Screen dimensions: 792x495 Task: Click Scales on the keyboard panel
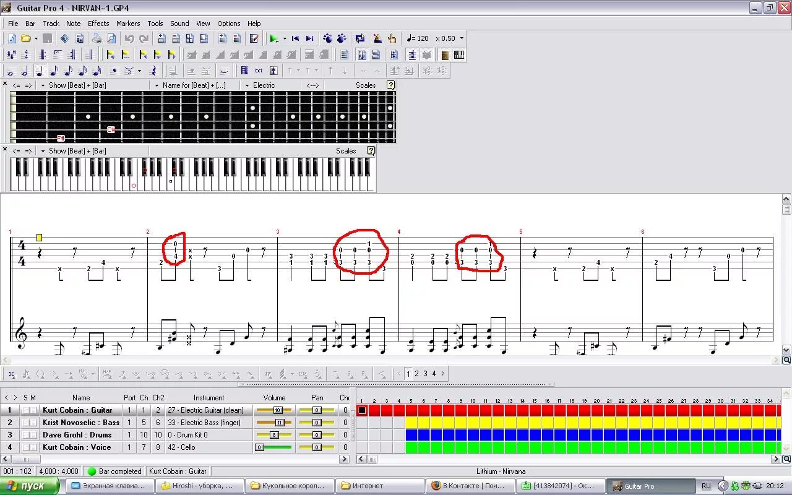point(346,151)
